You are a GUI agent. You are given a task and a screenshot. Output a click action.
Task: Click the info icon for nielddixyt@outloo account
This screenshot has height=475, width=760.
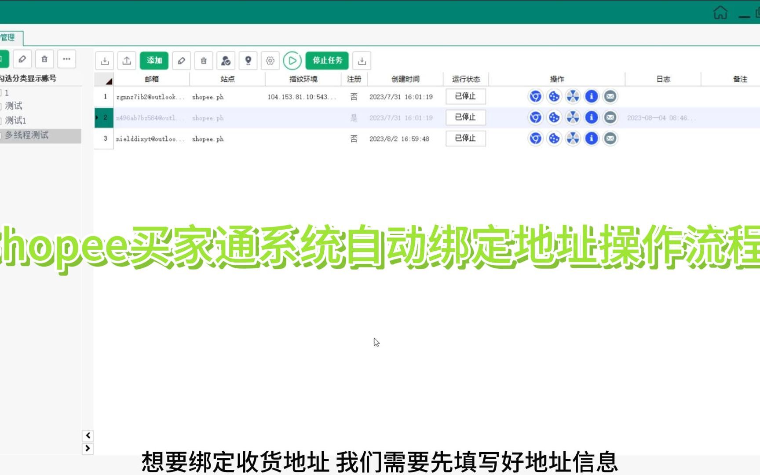(x=592, y=139)
